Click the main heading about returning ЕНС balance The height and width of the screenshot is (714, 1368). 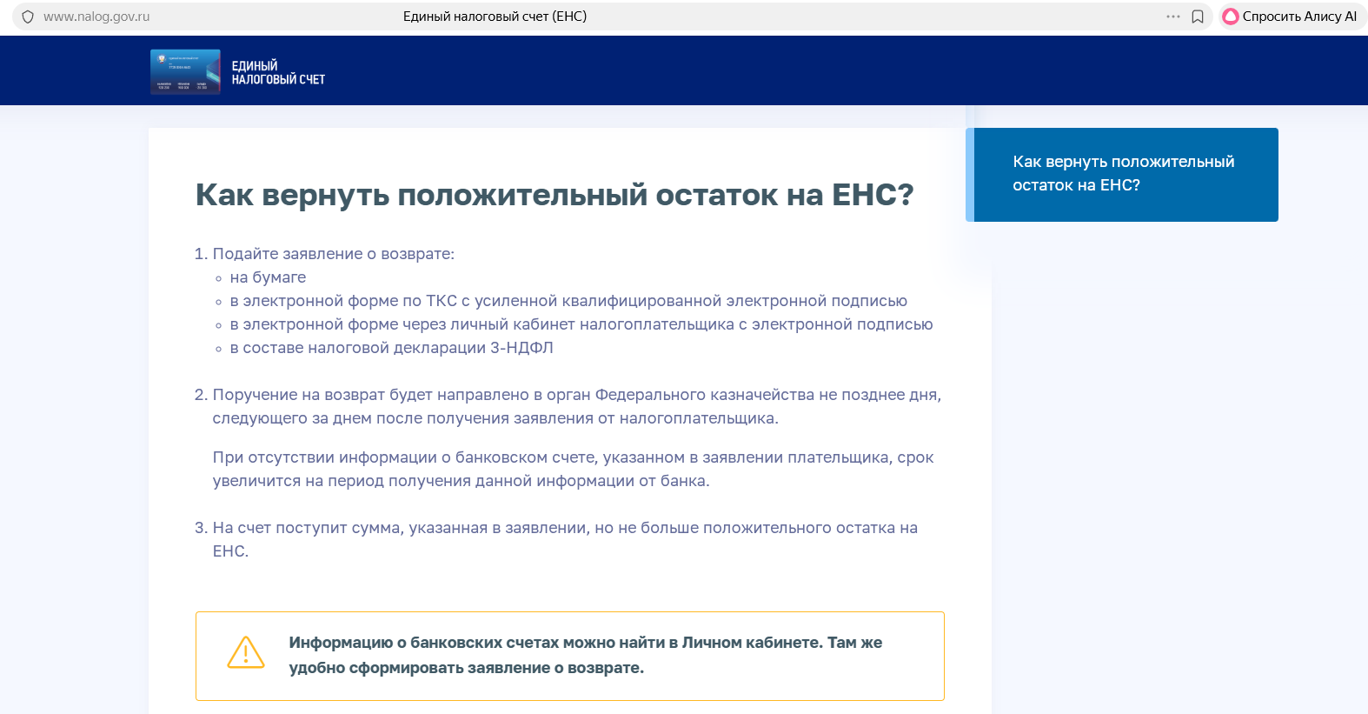tap(554, 195)
